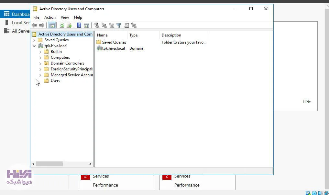Refresh the view with the green Refresh icon
The image size is (329, 195).
(62, 26)
